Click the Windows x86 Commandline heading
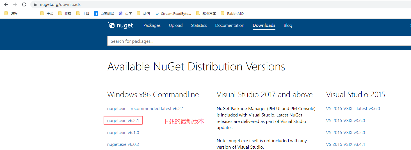 pyautogui.click(x=153, y=95)
